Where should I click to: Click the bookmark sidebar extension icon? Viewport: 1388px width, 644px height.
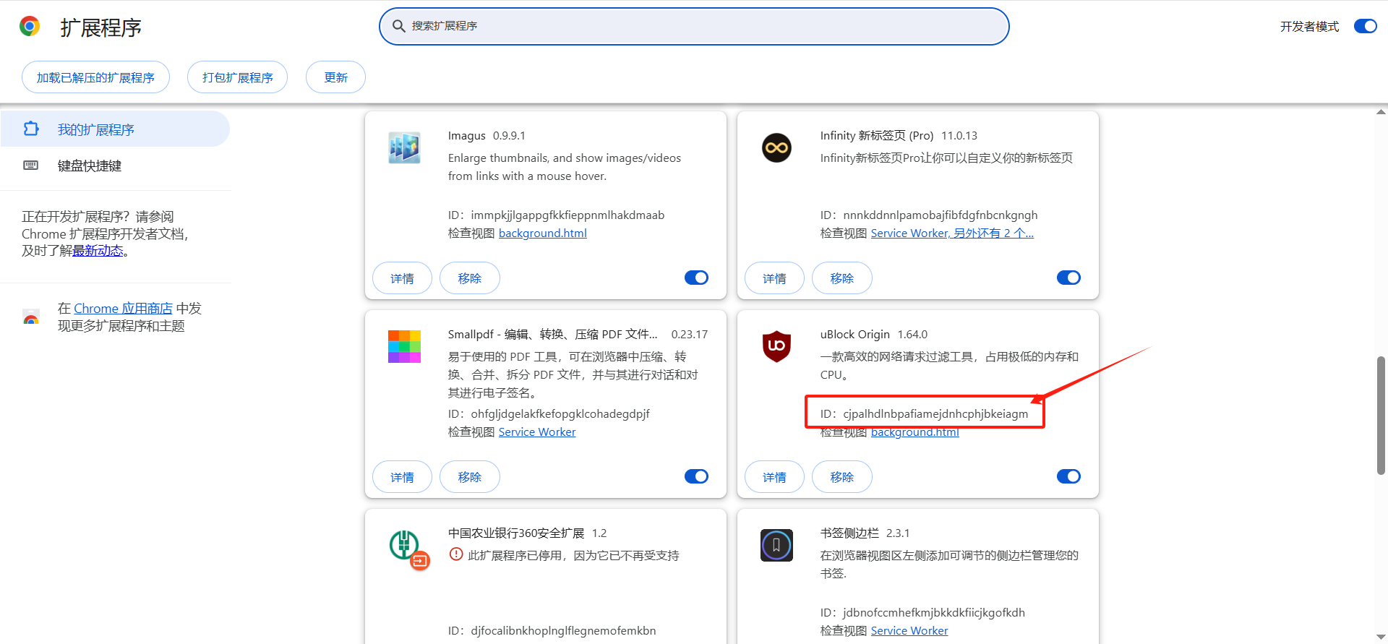click(x=776, y=546)
